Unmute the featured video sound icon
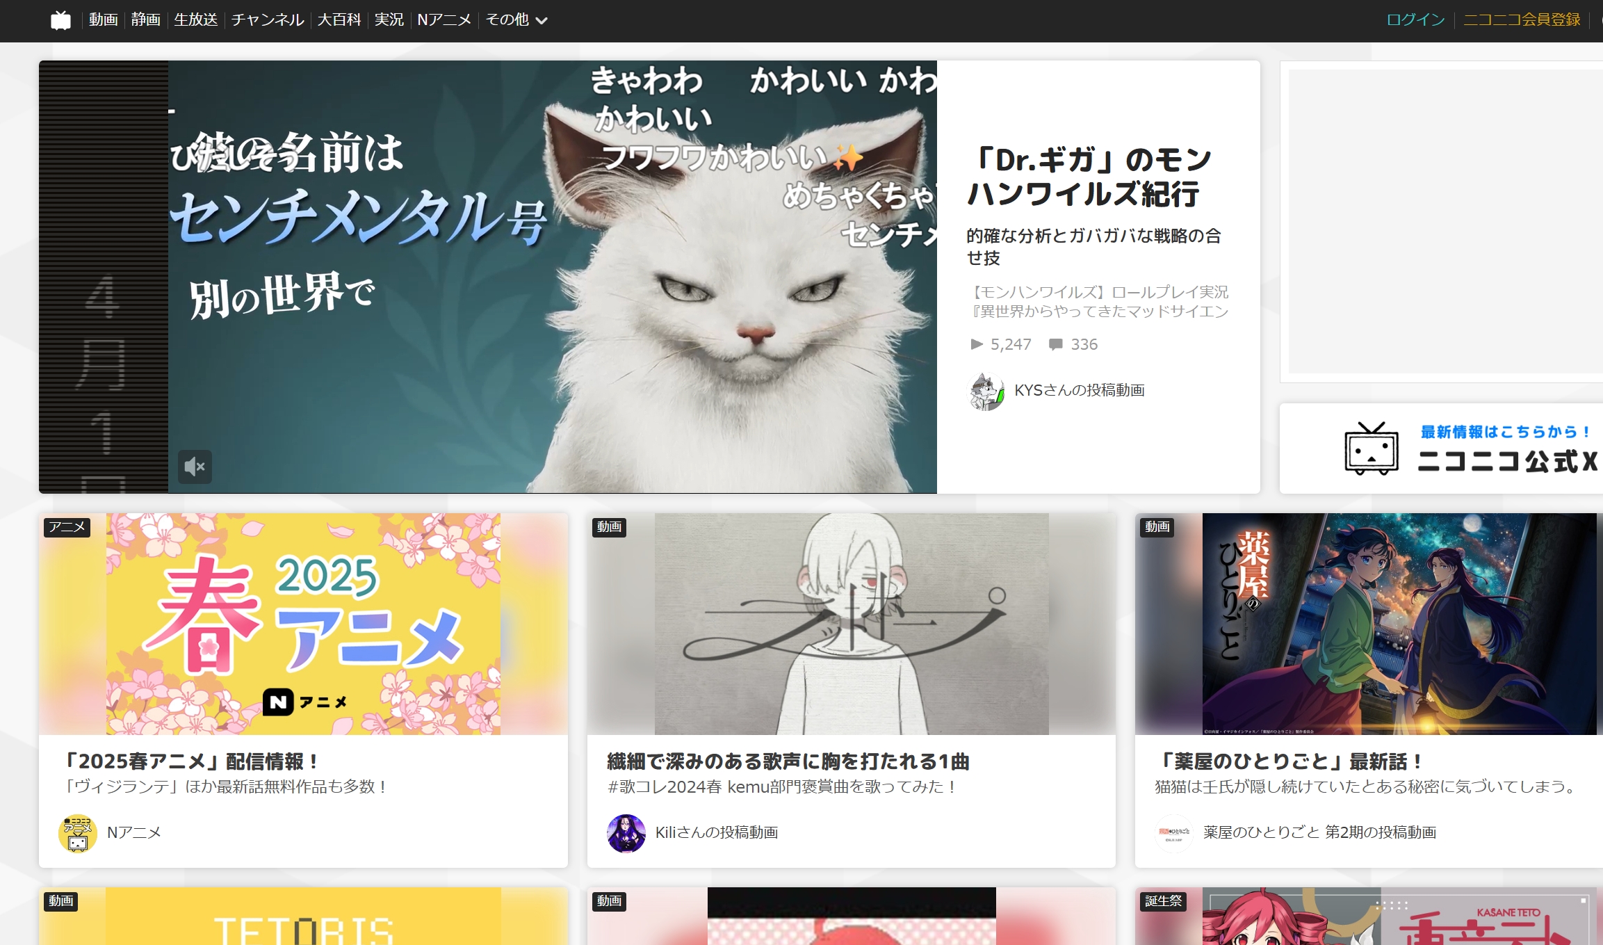 195,467
